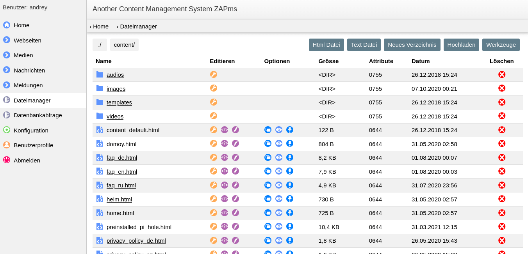528x254 pixels.
Task: Open wrench properties for audios folder
Action: [214, 74]
